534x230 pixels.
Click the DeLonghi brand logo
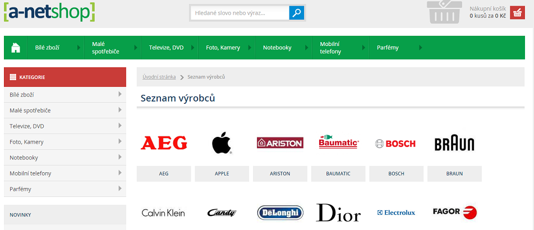pos(280,213)
